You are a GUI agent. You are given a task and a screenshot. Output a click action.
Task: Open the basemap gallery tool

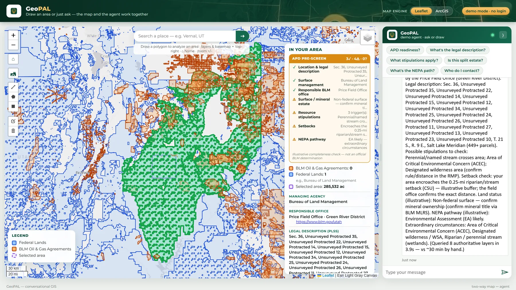click(x=13, y=74)
